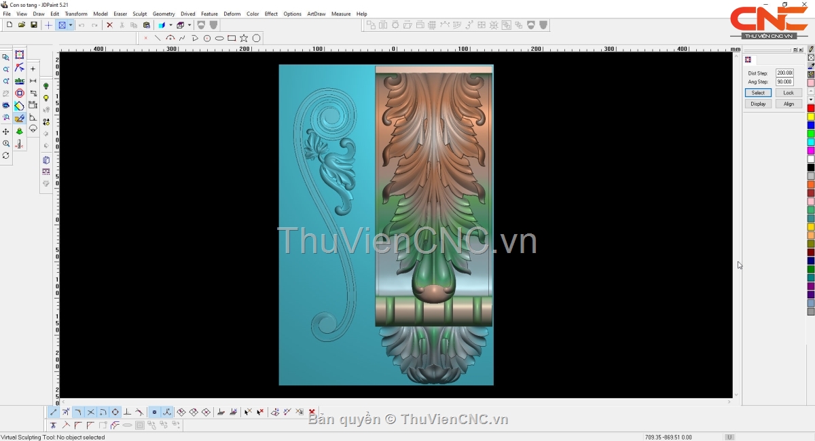This screenshot has height=441, width=815.
Task: Open the ArtDraw menu
Action: (x=316, y=14)
